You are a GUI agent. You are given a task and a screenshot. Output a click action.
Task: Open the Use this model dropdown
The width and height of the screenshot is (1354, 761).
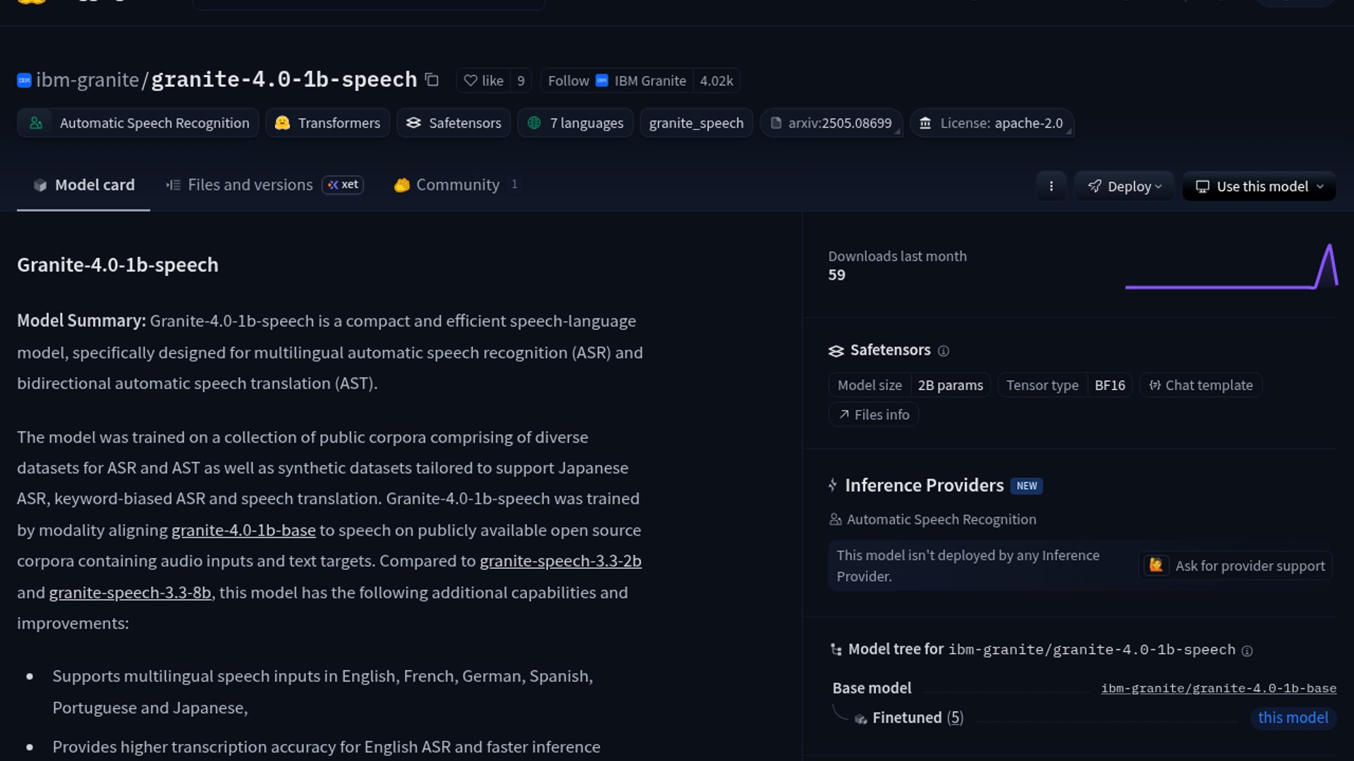click(x=1259, y=187)
